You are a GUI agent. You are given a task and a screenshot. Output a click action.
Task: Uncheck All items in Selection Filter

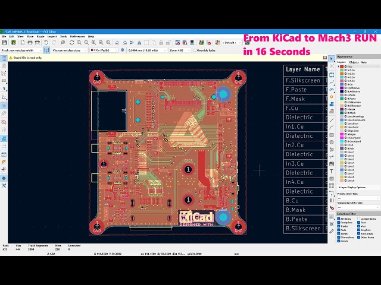pyautogui.click(x=339, y=219)
